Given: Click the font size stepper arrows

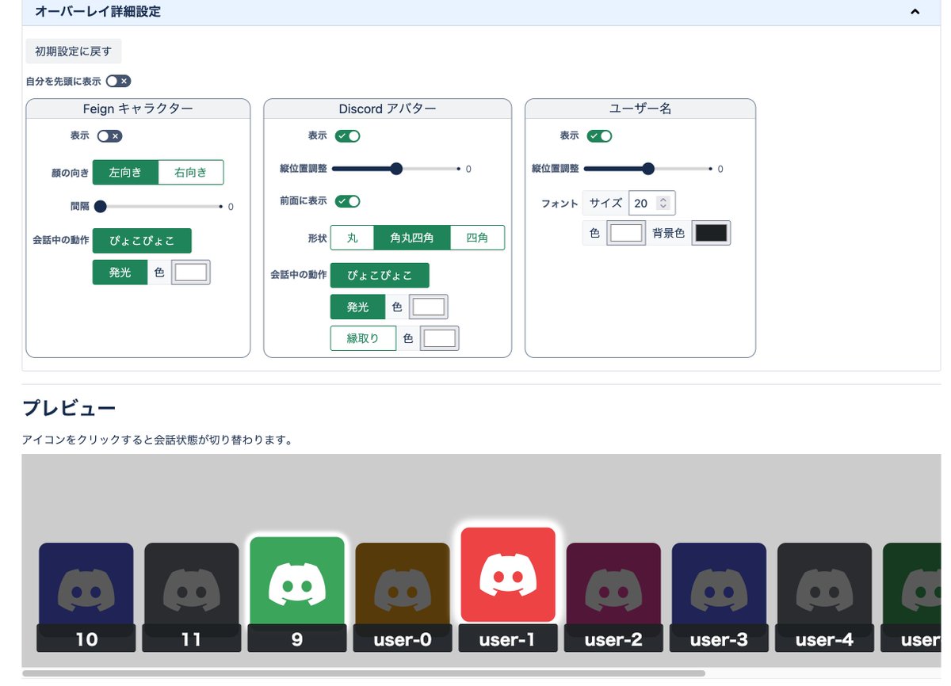Looking at the screenshot, I should pos(663,204).
